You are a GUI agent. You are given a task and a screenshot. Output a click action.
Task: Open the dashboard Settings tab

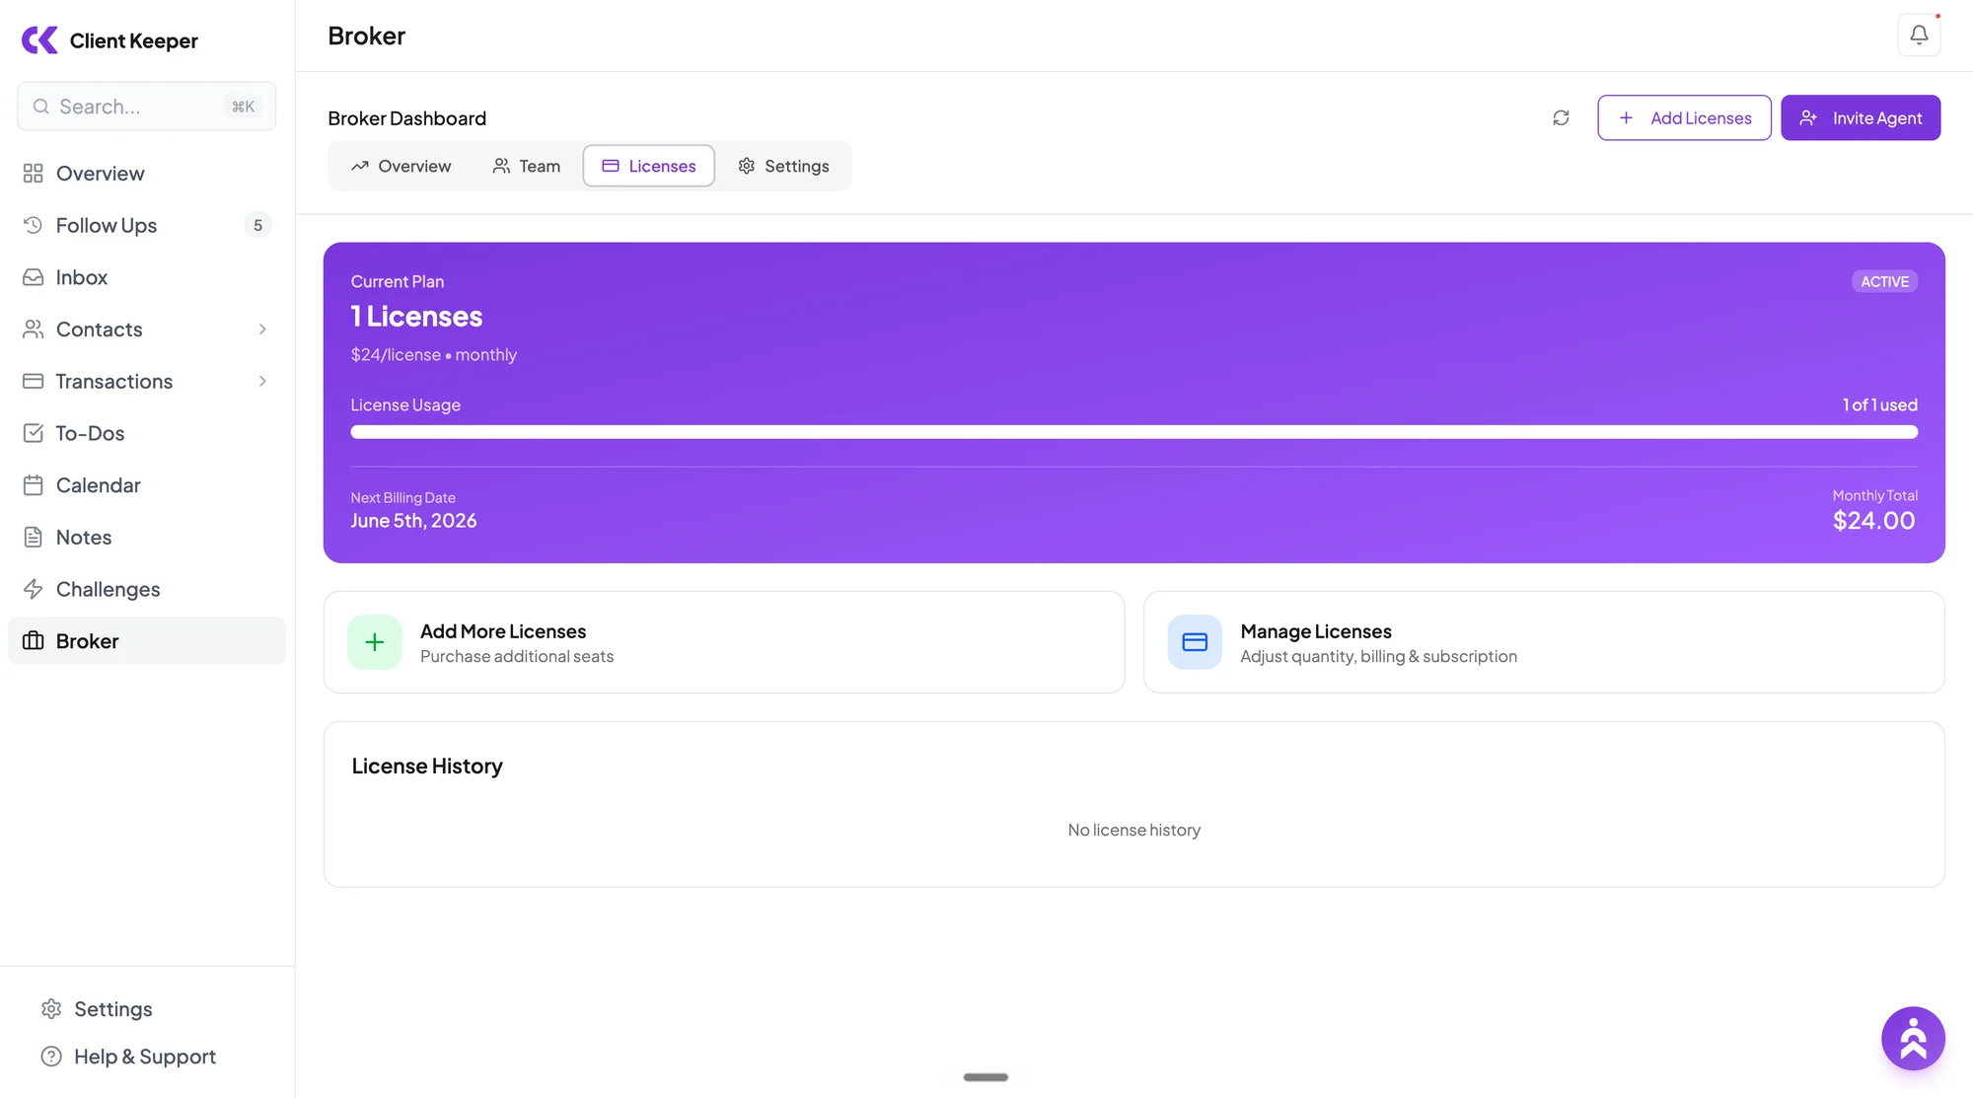coord(784,166)
